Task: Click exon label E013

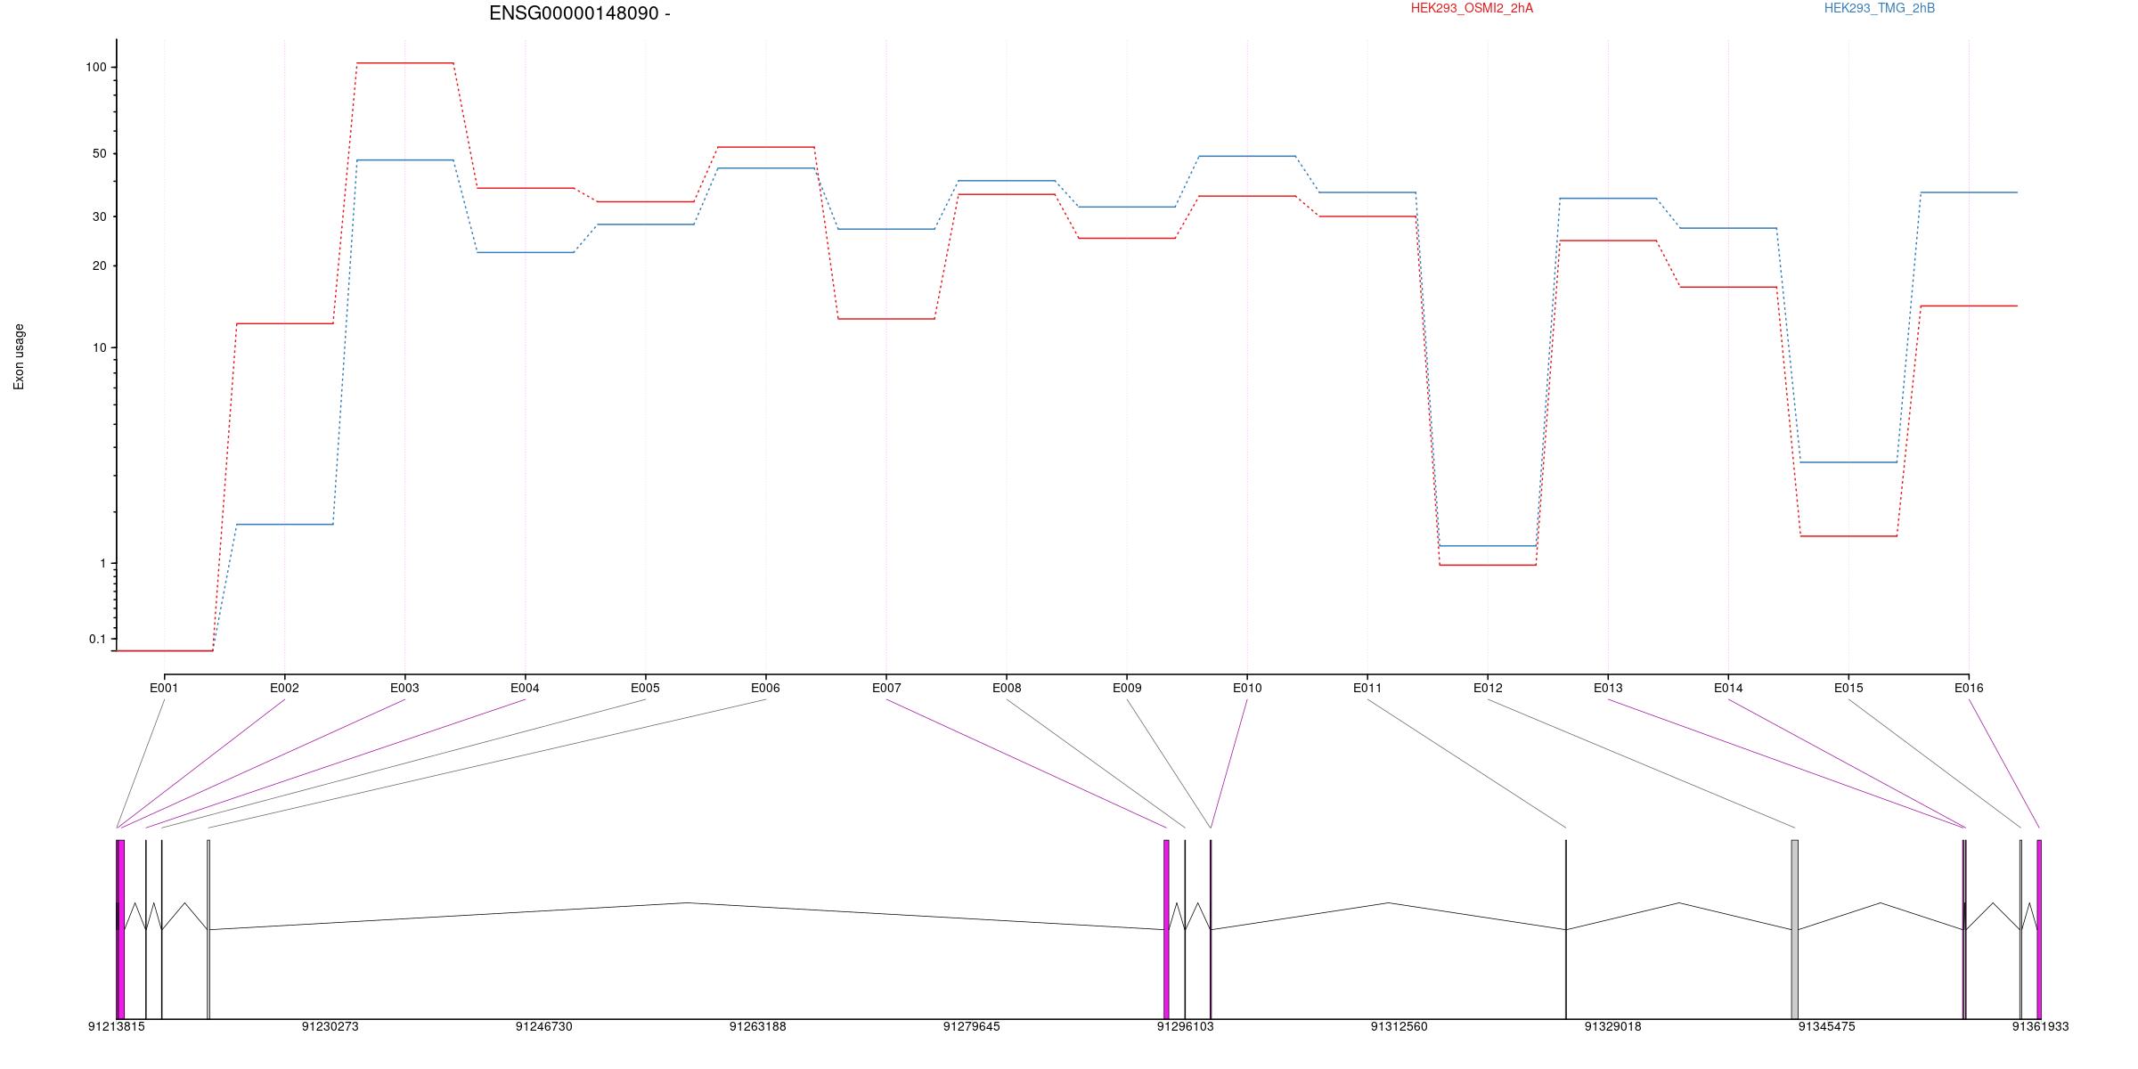Action: point(1608,688)
